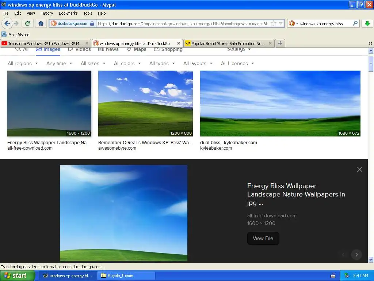This screenshot has width=374, height=281.
Task: Expand the All types filter
Action: click(162, 63)
